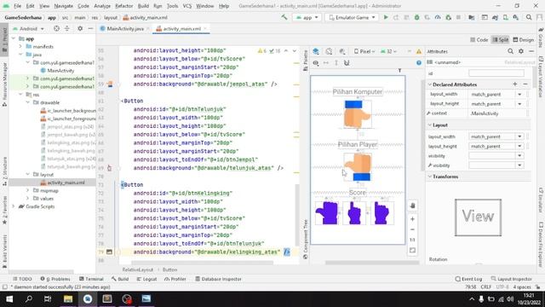Click the id input field in Attributes
Image resolution: width=545 pixels, height=307 pixels.
tap(496, 73)
